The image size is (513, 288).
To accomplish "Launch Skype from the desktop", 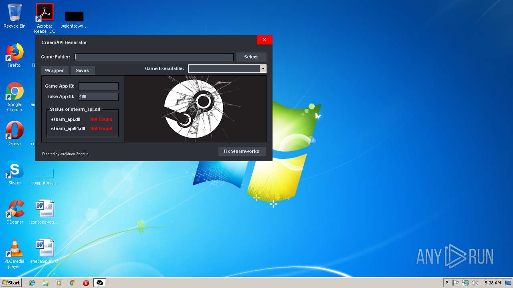I will (x=14, y=173).
